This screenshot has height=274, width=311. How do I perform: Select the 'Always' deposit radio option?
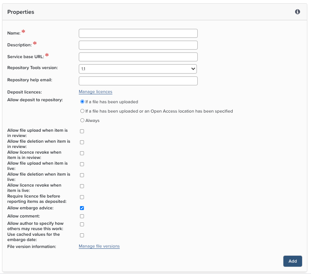coord(82,120)
